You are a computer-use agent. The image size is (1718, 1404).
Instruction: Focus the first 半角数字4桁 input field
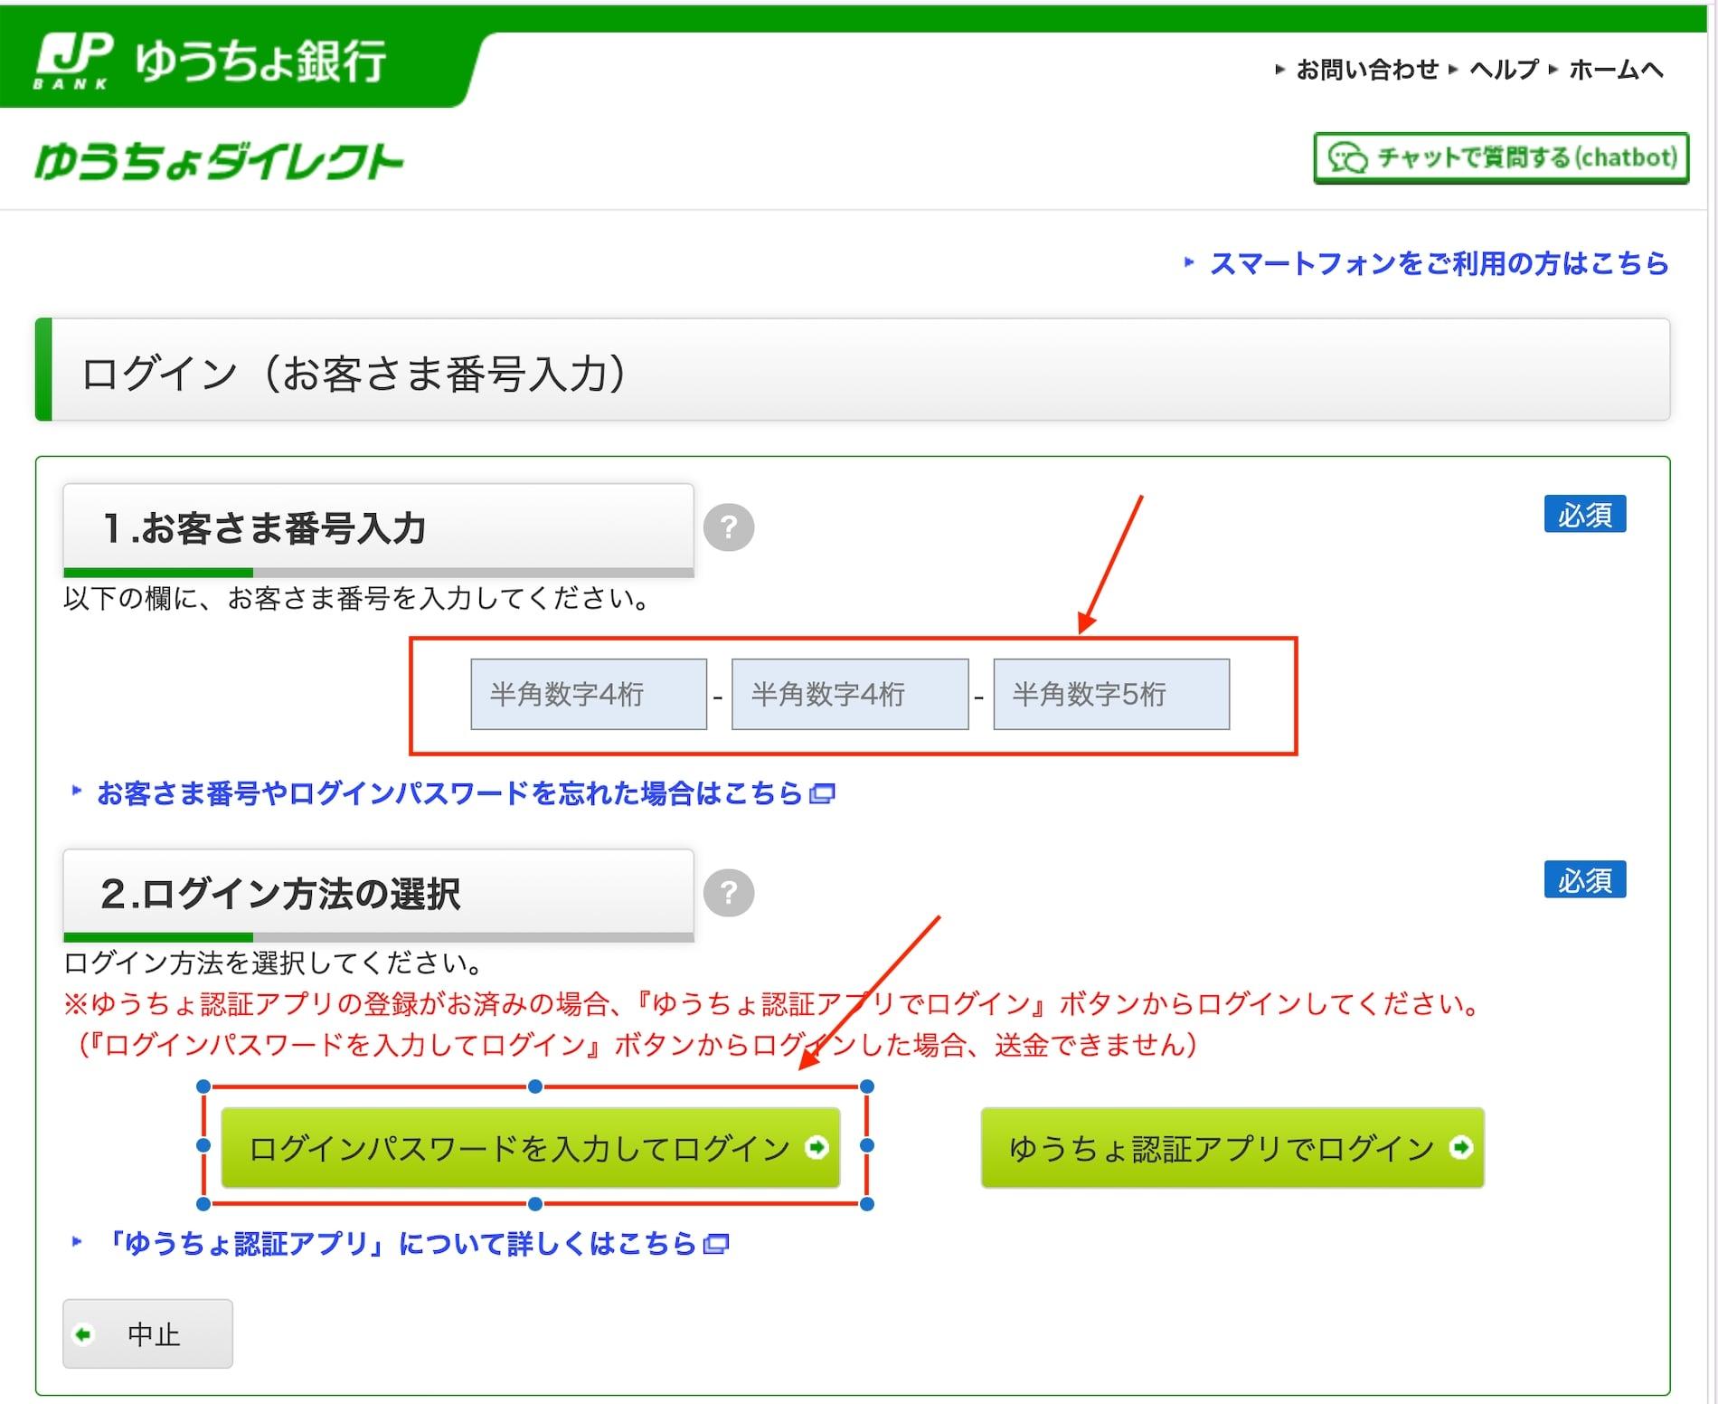pyautogui.click(x=589, y=694)
